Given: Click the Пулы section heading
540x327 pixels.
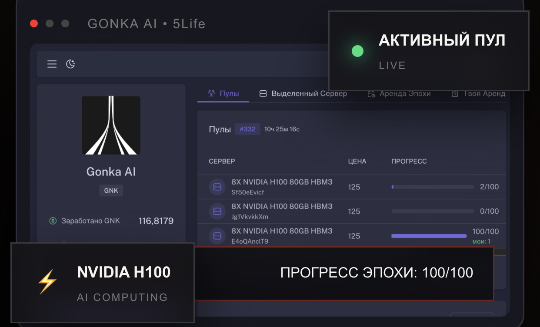Looking at the screenshot, I should (220, 129).
